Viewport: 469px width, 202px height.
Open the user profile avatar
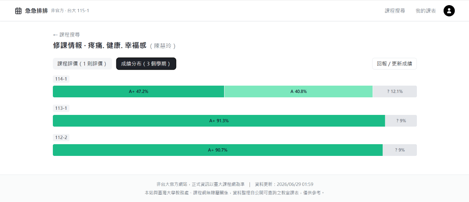[449, 11]
